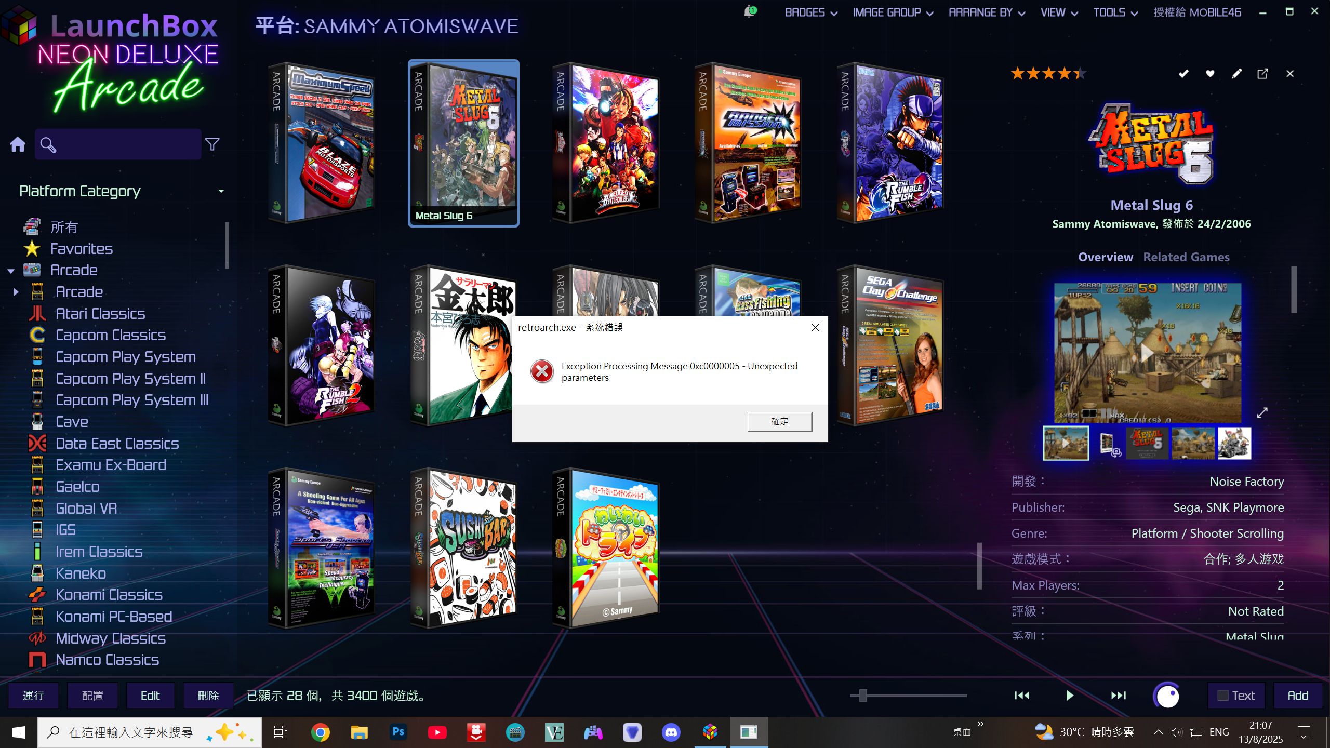
Task: Adjust the box size zoom slider
Action: [x=863, y=695]
